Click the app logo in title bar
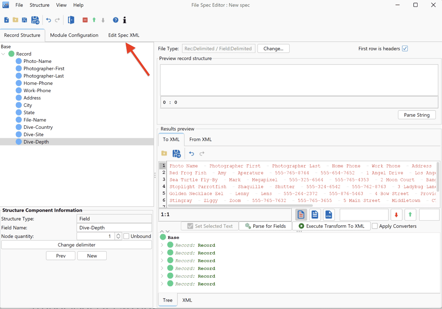This screenshot has height=309, width=442. [6, 5]
